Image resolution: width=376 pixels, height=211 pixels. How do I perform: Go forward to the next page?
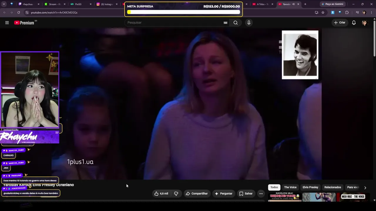[11, 12]
